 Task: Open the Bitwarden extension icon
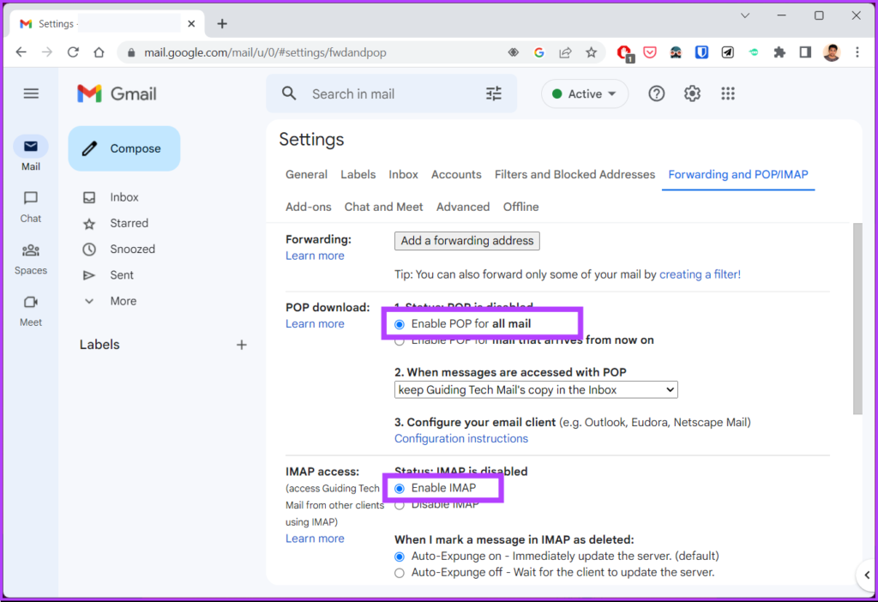tap(701, 52)
